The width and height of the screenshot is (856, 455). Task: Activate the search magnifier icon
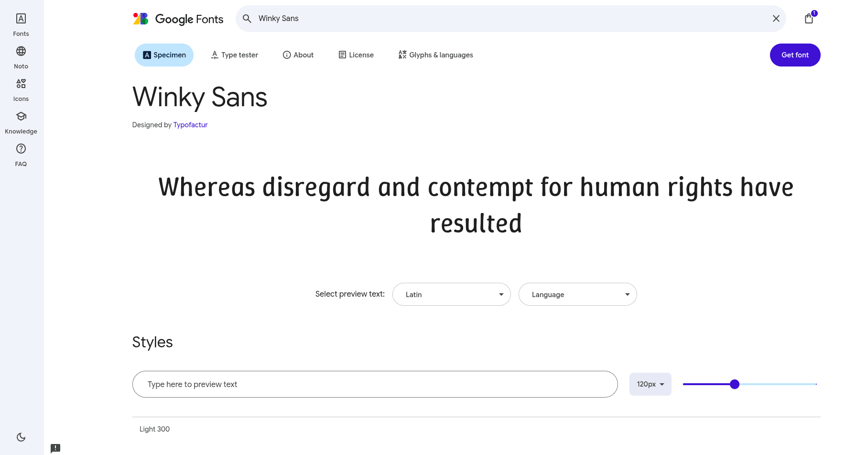(x=247, y=18)
